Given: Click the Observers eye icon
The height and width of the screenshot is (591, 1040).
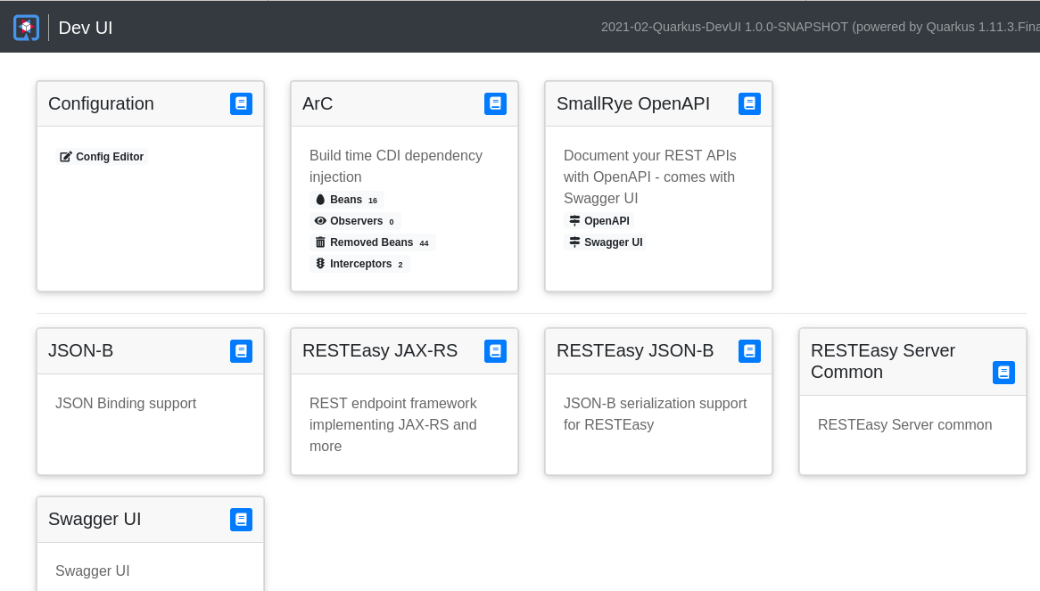Looking at the screenshot, I should 320,221.
